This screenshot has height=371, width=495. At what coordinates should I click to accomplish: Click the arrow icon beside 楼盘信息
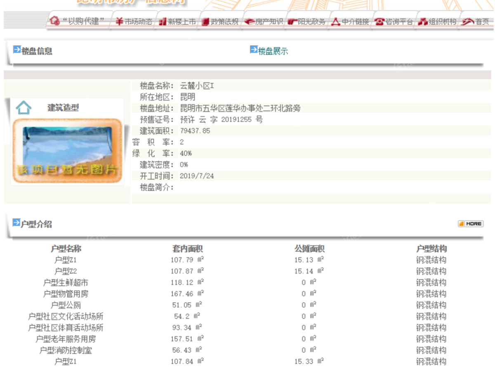tap(17, 49)
